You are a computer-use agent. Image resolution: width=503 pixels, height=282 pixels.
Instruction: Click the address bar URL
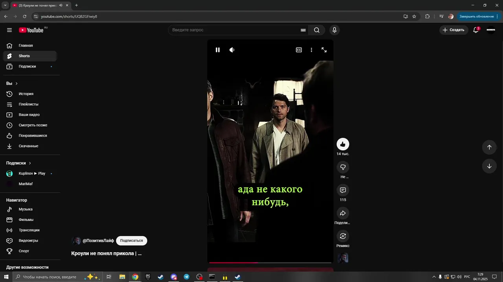click(69, 16)
